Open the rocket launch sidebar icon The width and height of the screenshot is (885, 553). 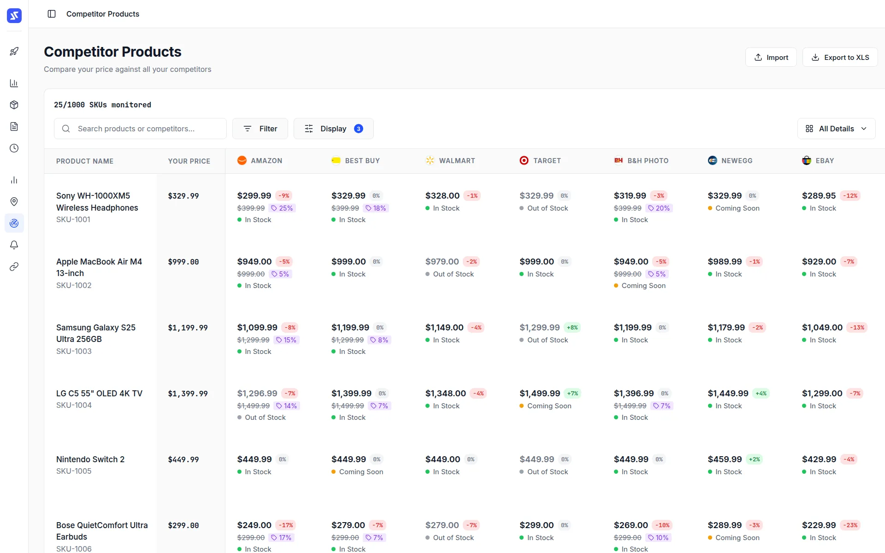[14, 51]
